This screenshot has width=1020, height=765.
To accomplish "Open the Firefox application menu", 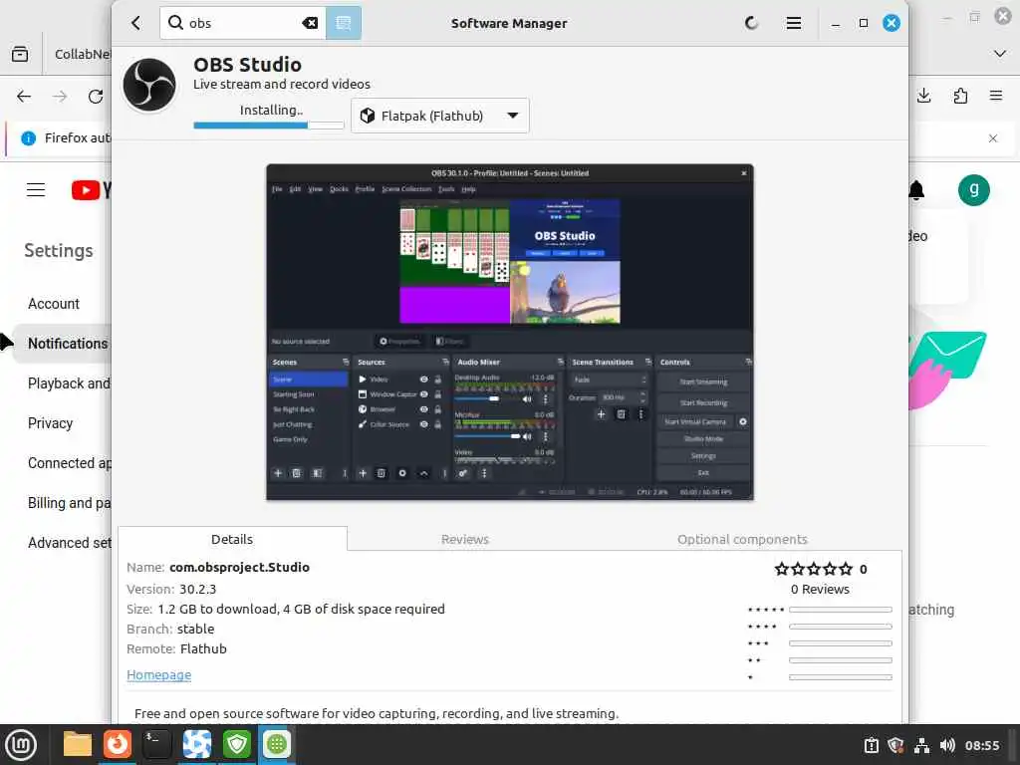I will (x=996, y=97).
